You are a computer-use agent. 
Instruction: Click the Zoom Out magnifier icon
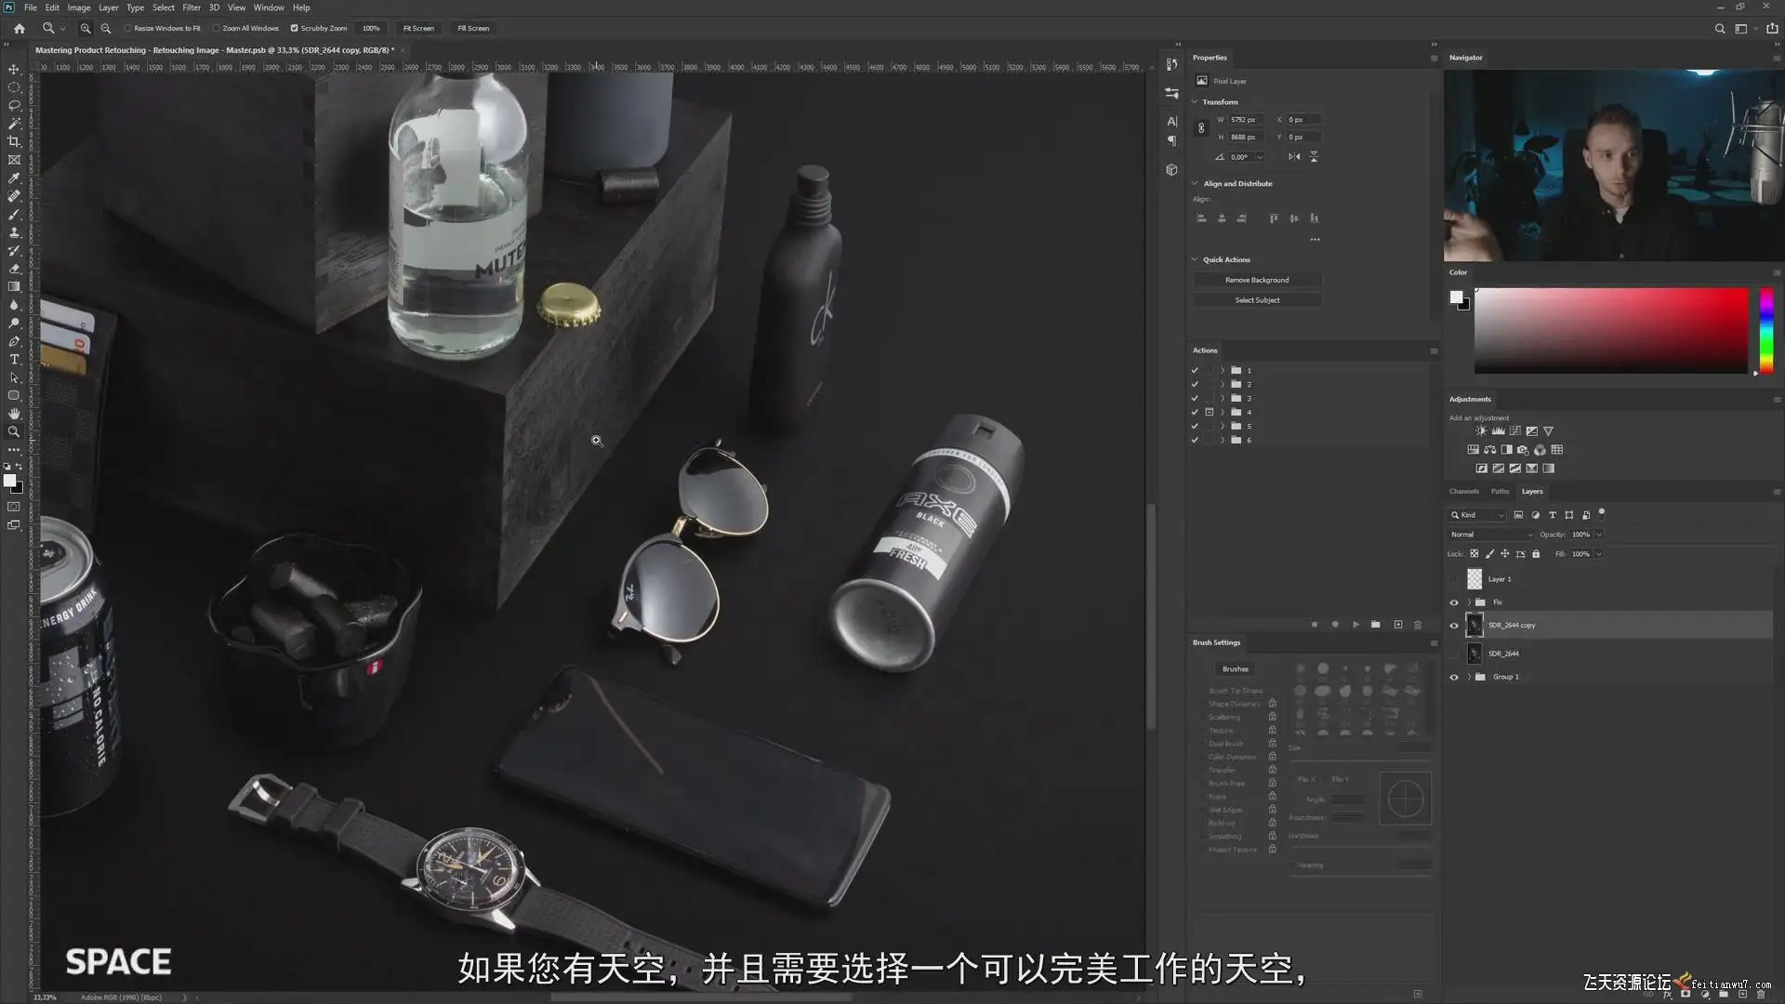105,28
